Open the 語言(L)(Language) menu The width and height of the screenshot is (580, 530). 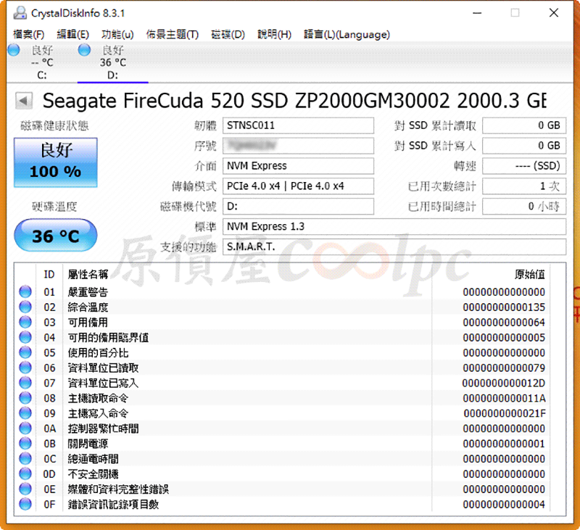pyautogui.click(x=347, y=34)
